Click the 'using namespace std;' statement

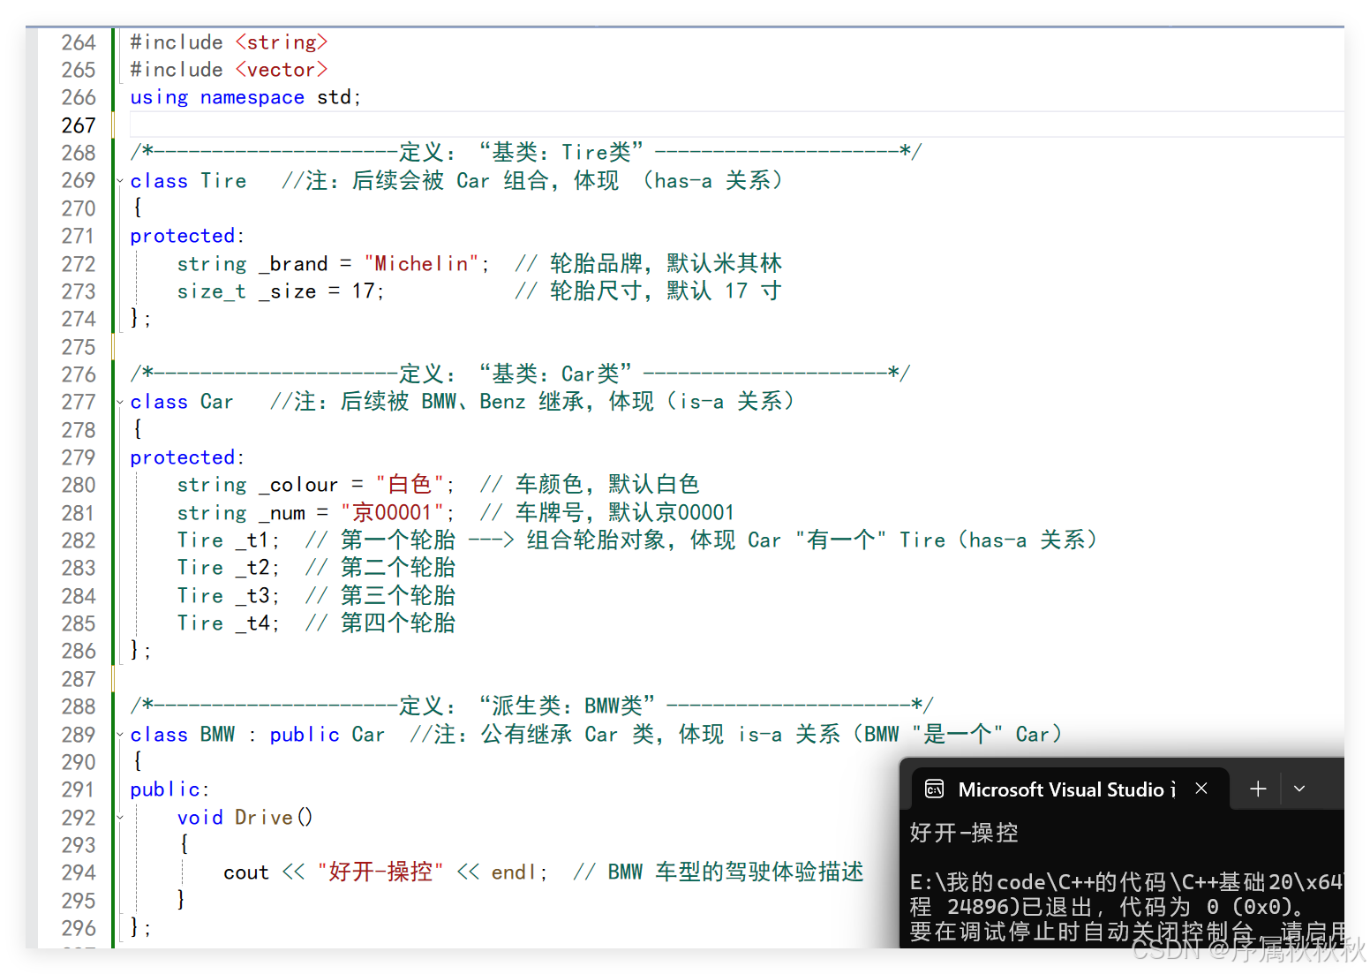[x=245, y=97]
